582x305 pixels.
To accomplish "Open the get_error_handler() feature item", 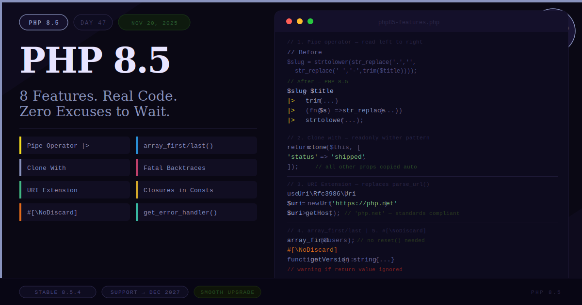I will (x=196, y=212).
